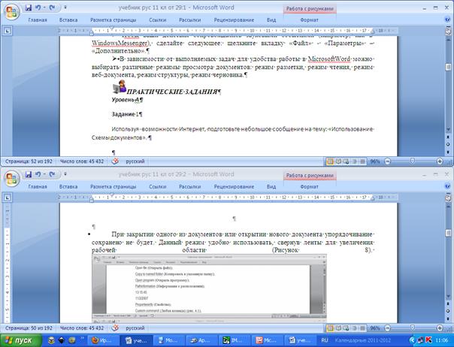Open Word Help in bottom window
The image size is (454, 347).
point(447,187)
